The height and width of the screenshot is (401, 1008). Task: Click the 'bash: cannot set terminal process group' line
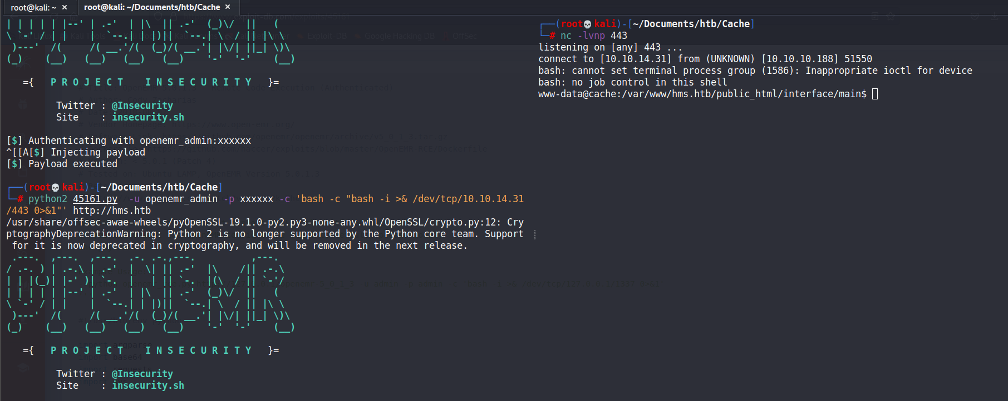(x=755, y=71)
